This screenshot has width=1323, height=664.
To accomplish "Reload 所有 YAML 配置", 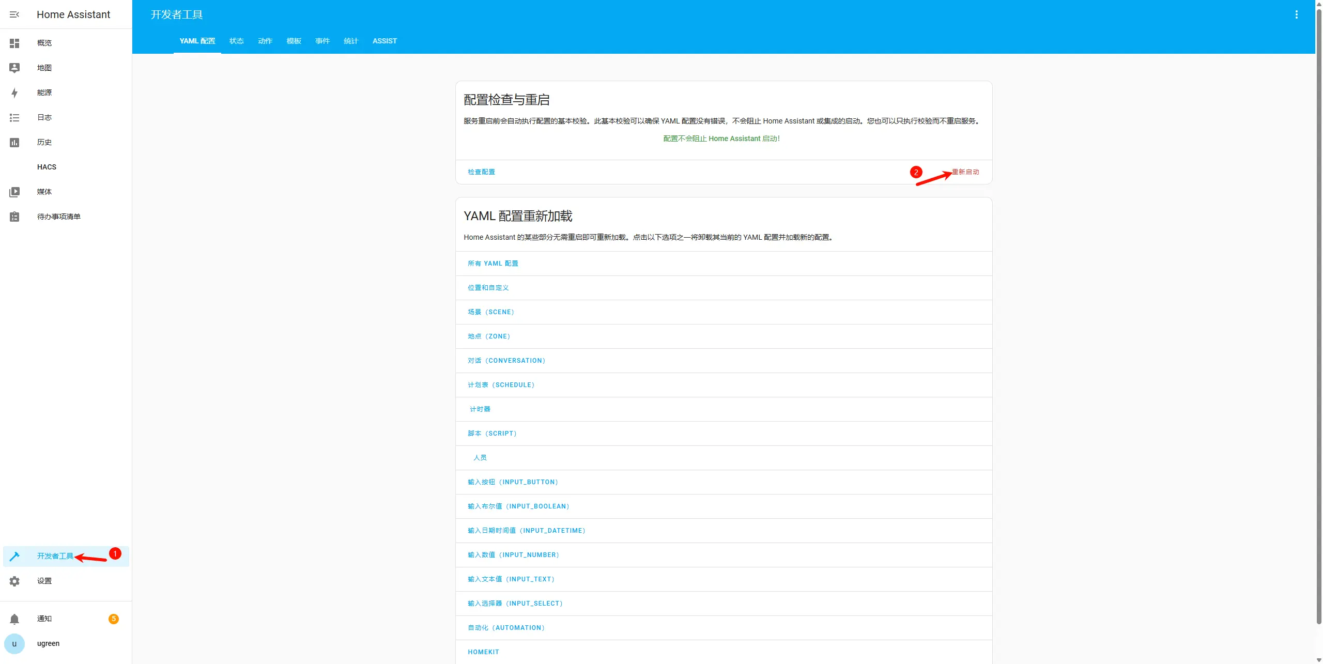I will coord(493,264).
